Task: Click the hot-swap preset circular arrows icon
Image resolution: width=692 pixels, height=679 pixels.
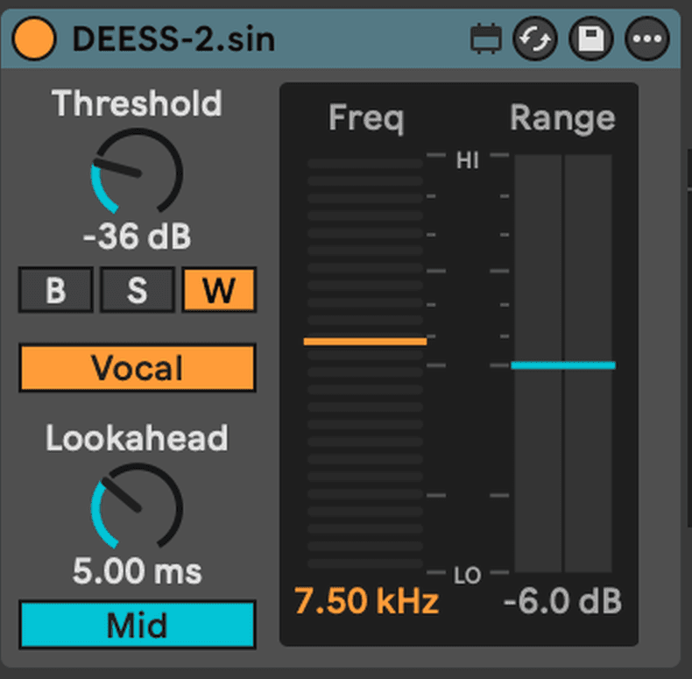Action: (x=535, y=39)
